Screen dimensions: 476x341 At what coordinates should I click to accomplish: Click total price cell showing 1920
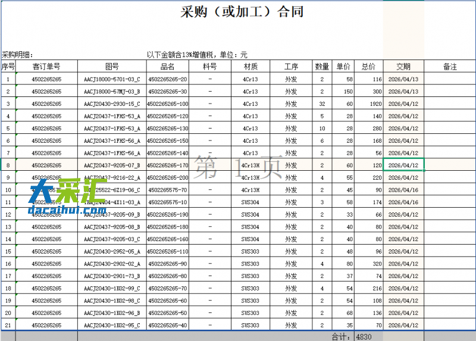pyautogui.click(x=368, y=104)
